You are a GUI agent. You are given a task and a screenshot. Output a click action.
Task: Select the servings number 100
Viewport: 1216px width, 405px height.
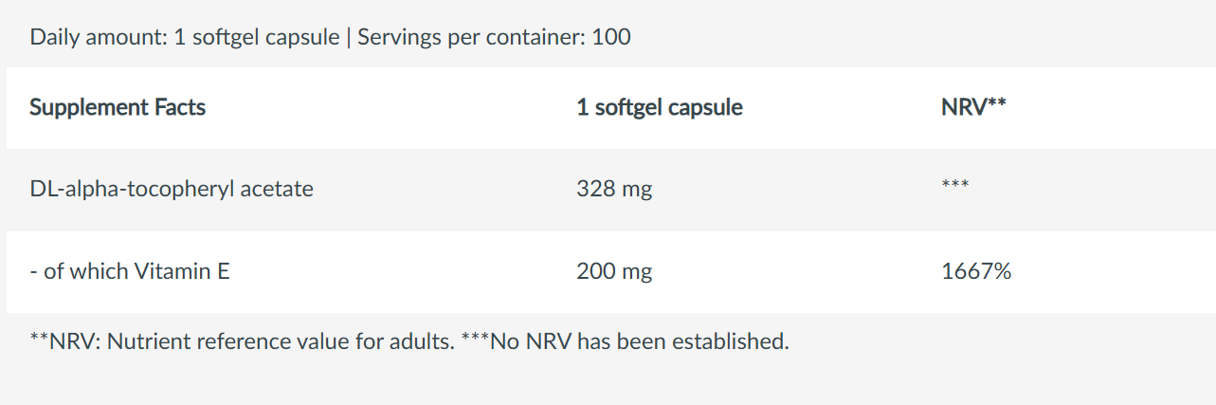pyautogui.click(x=611, y=38)
